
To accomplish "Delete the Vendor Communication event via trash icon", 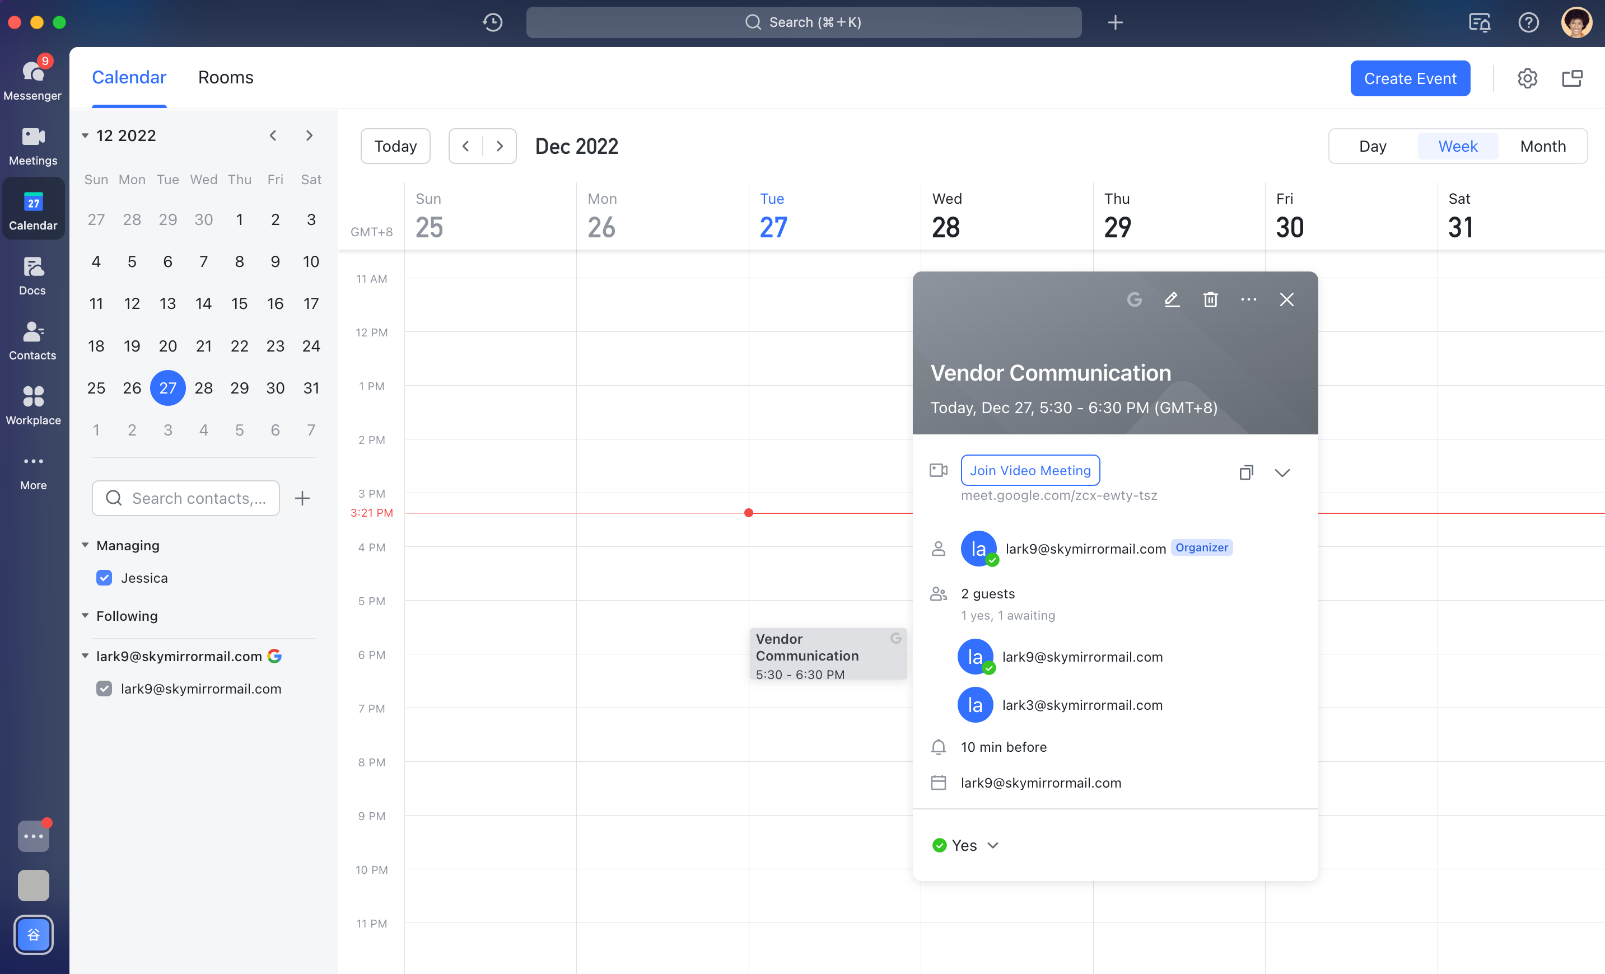I will click(1210, 299).
